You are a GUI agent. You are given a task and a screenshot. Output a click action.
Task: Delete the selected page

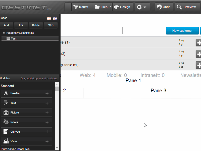pyautogui.click(x=36, y=25)
